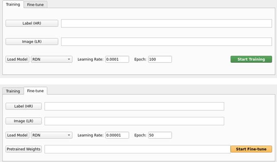Click the orange Start Fine-tune button

point(251,149)
